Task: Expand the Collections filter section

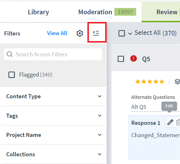Action: [53, 154]
